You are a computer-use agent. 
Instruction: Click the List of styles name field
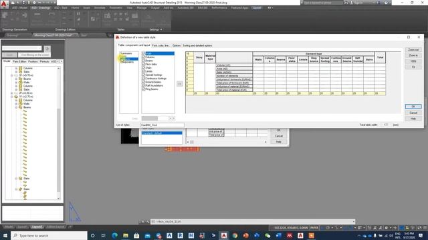(x=163, y=125)
